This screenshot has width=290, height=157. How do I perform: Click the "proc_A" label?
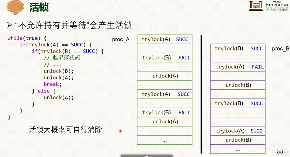(121, 40)
